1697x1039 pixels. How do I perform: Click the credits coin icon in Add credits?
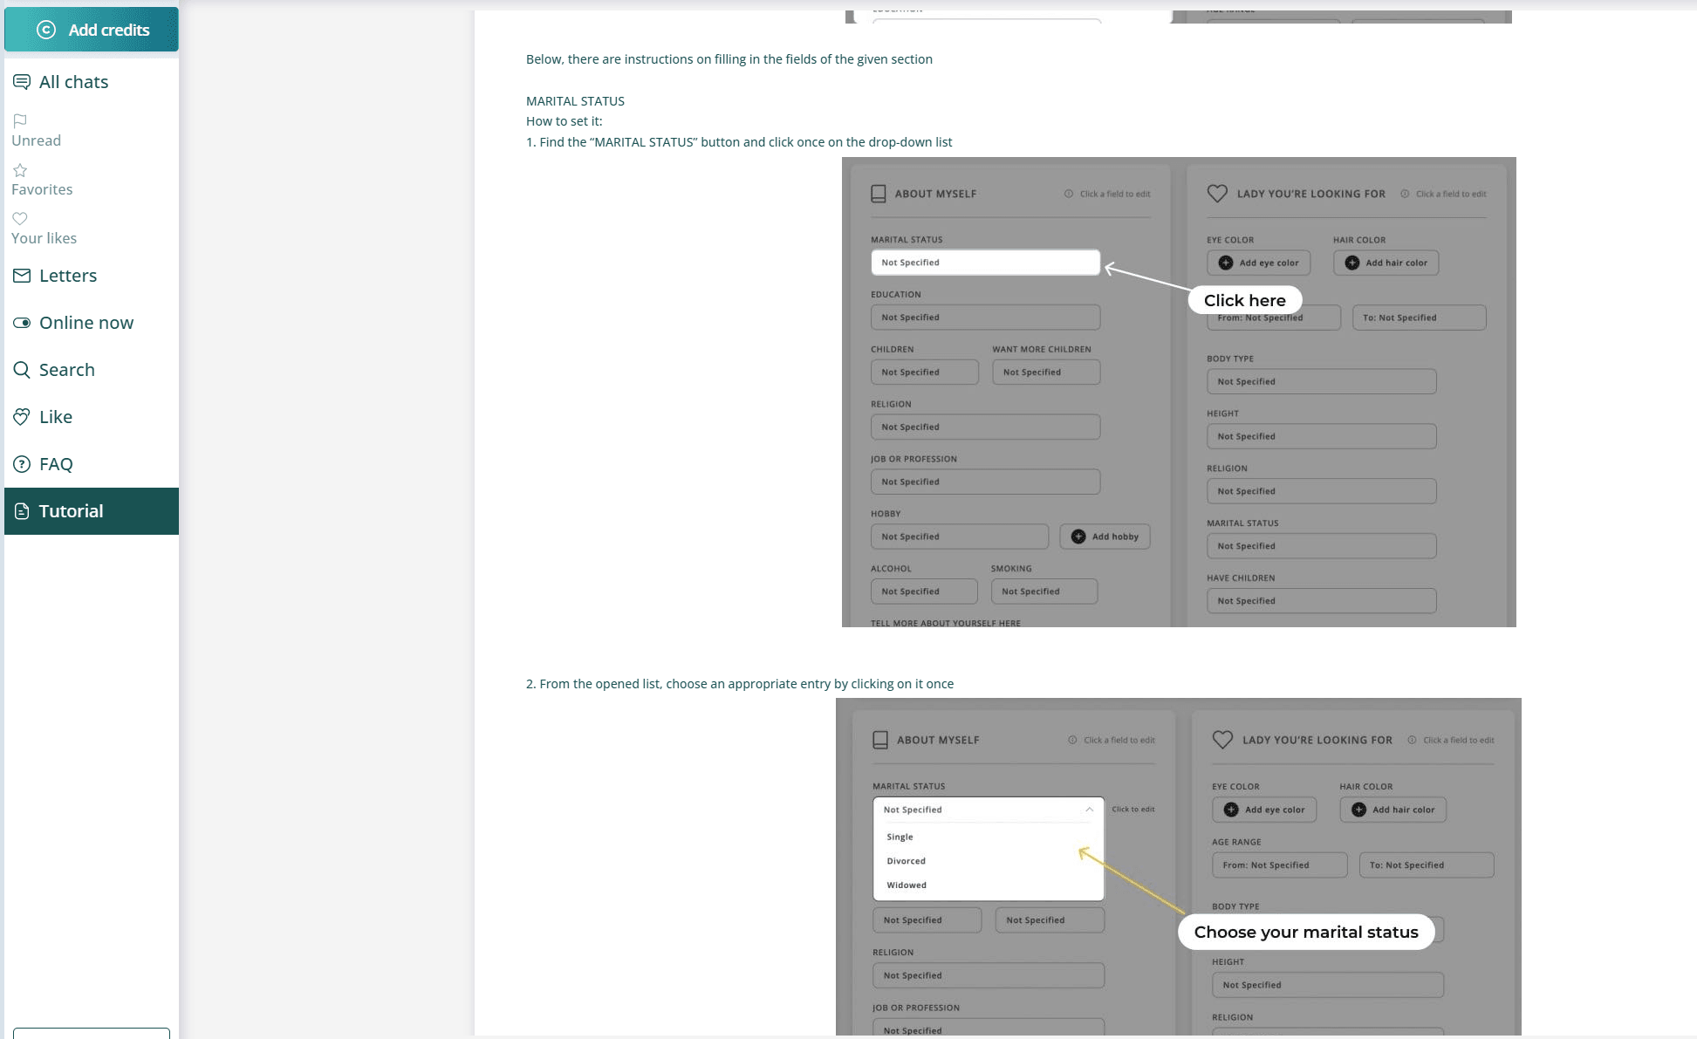tap(46, 30)
